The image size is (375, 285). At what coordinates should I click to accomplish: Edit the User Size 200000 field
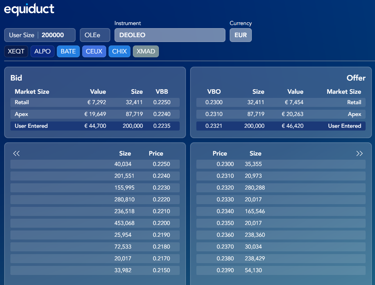(40, 35)
